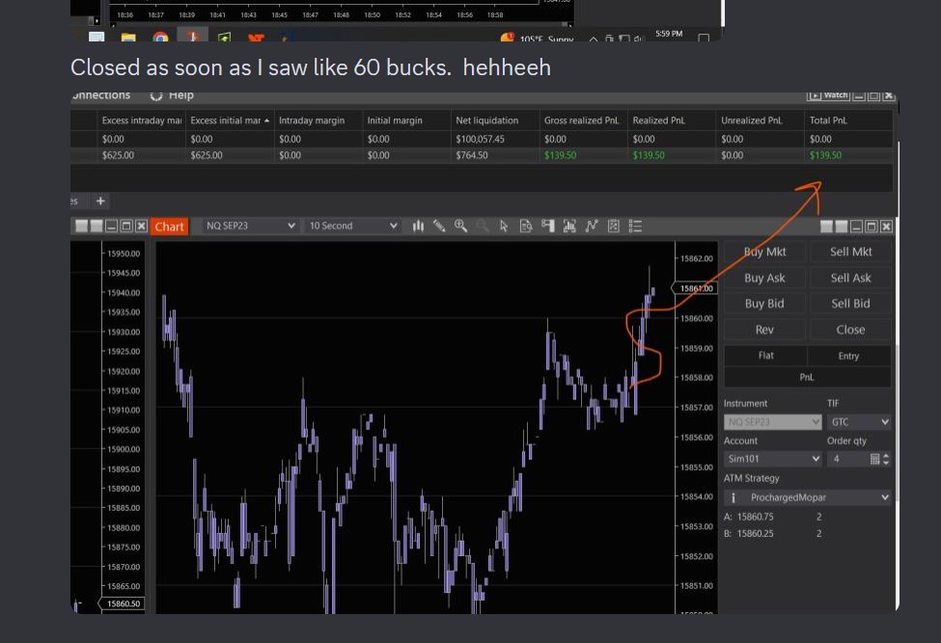Sort by Total PnL column header
Screen dimensions: 941x643
click(x=848, y=121)
